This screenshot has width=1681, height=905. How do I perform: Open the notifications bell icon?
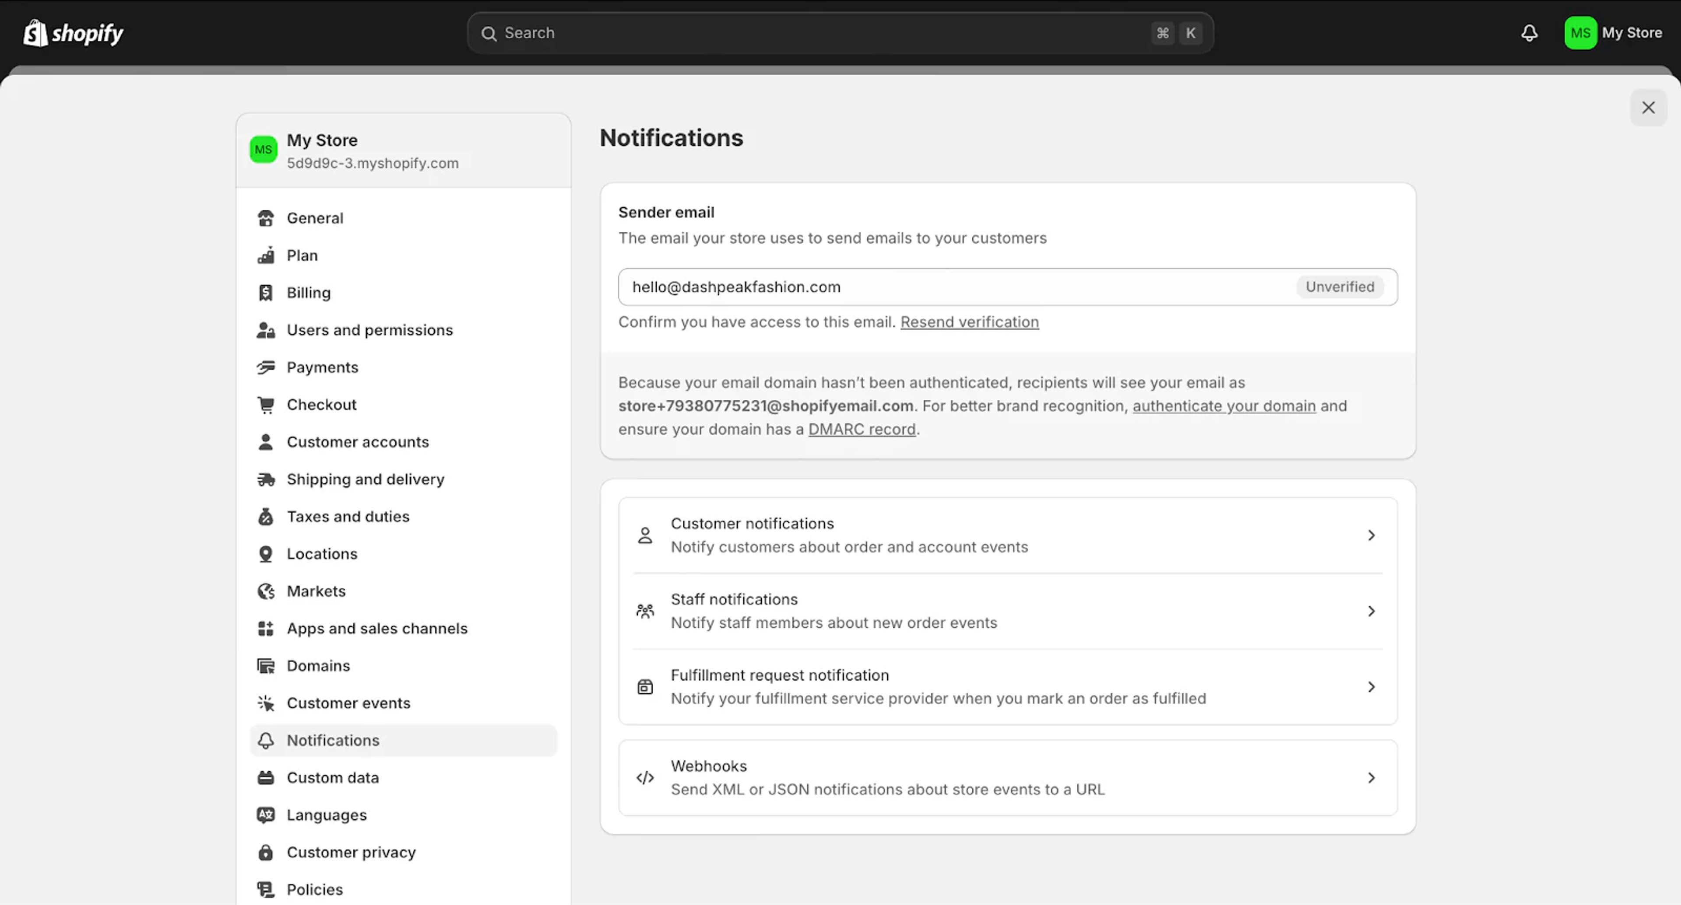1529,33
